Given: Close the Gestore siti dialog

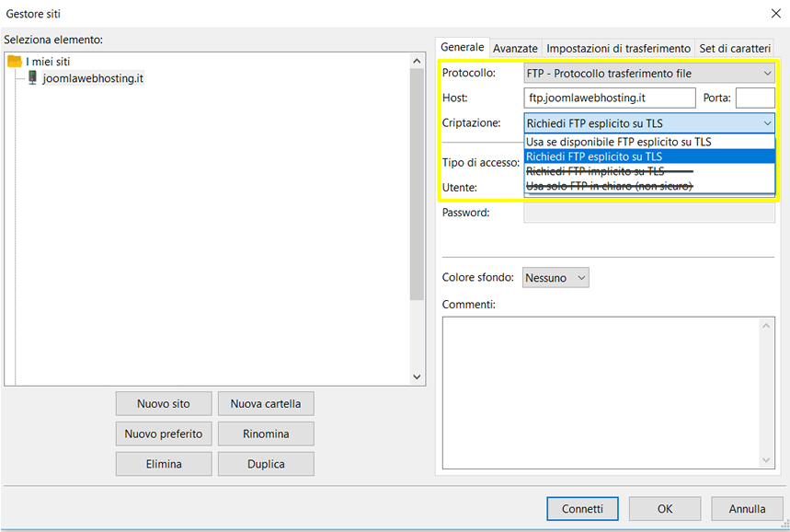Looking at the screenshot, I should pos(773,14).
